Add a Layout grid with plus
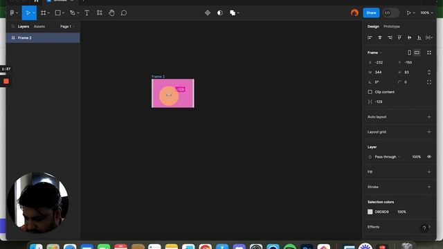The height and width of the screenshot is (249, 443). pos(429,132)
